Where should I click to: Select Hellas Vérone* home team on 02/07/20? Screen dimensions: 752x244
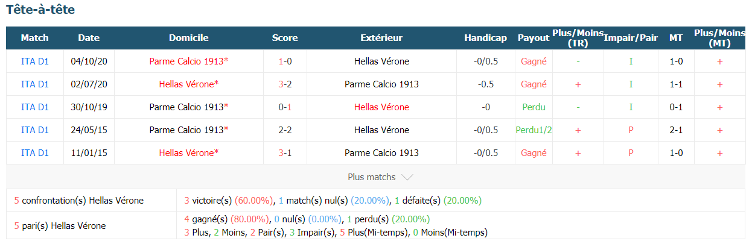[x=189, y=84]
